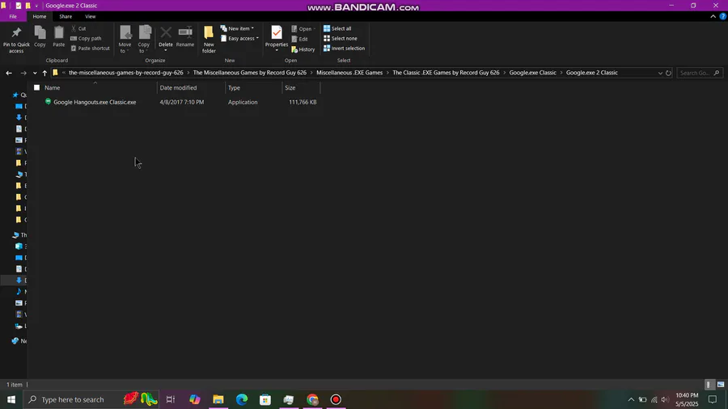This screenshot has width=728, height=409.
Task: Refresh the current folder
Action: 669,73
